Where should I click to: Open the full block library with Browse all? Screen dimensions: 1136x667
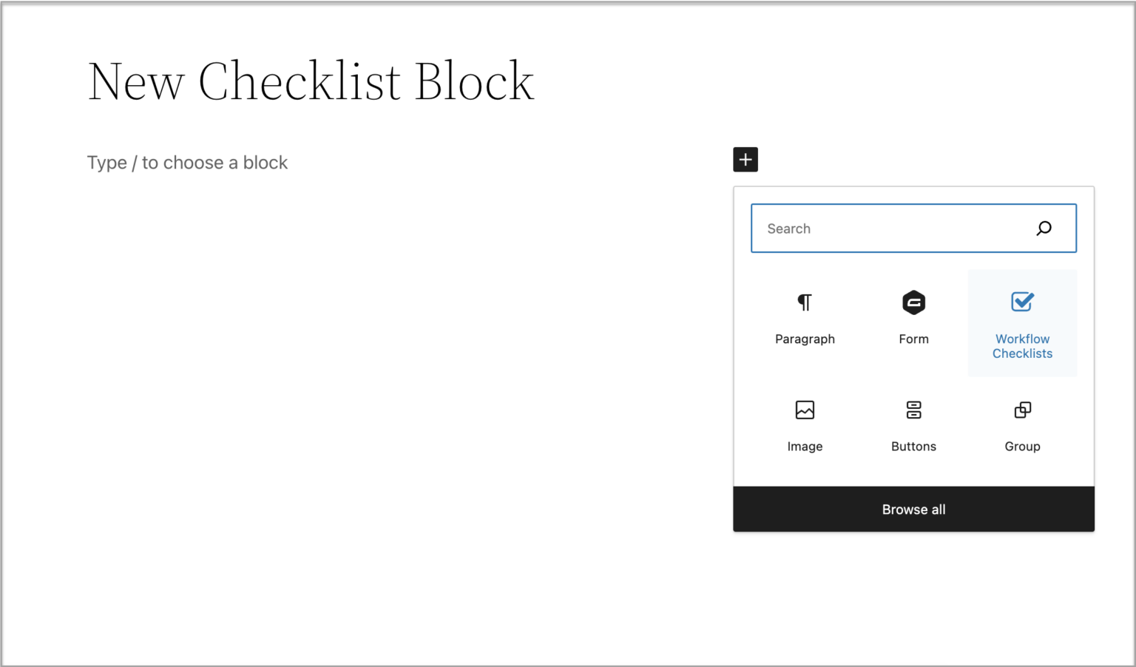913,509
